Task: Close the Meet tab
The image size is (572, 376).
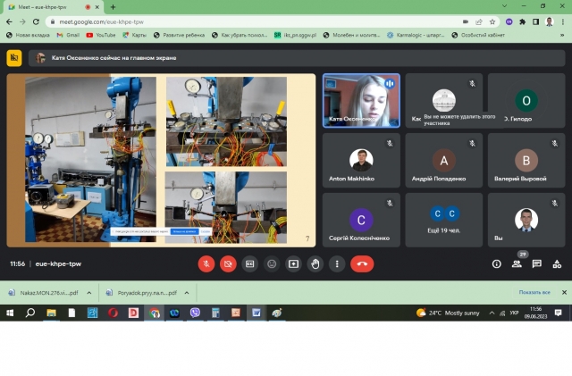Action: (97, 7)
